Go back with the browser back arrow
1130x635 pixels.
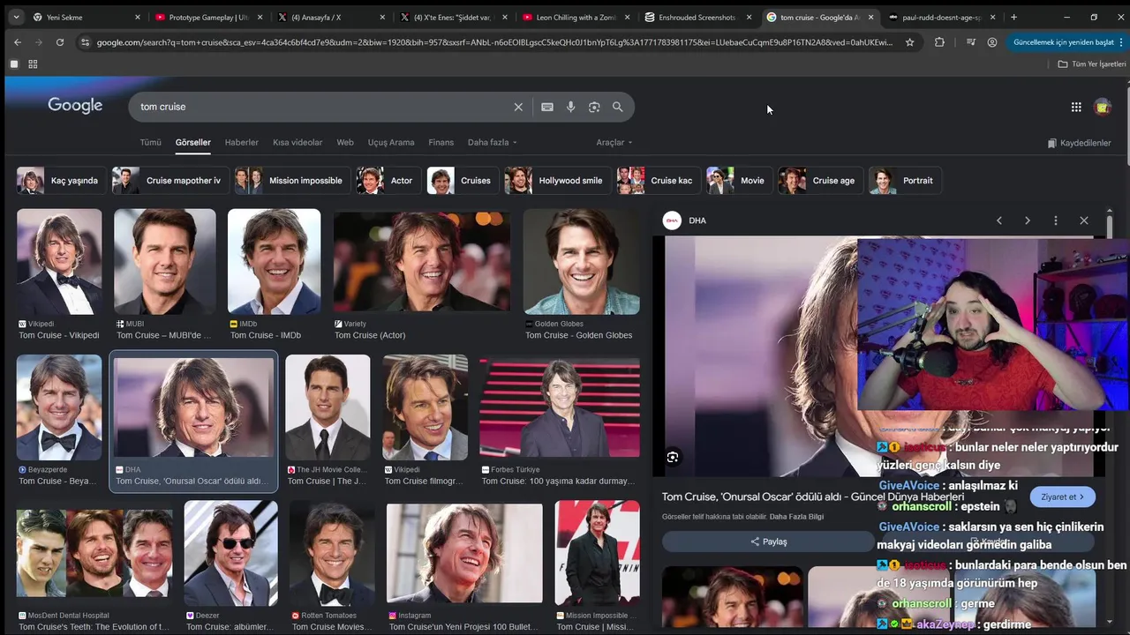pyautogui.click(x=18, y=42)
